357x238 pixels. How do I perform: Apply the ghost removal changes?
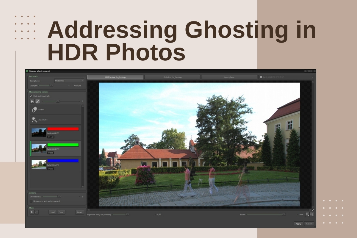[298, 224]
